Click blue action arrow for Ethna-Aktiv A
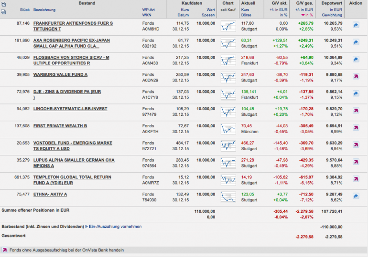This screenshot has width=368, height=258. click(x=356, y=196)
